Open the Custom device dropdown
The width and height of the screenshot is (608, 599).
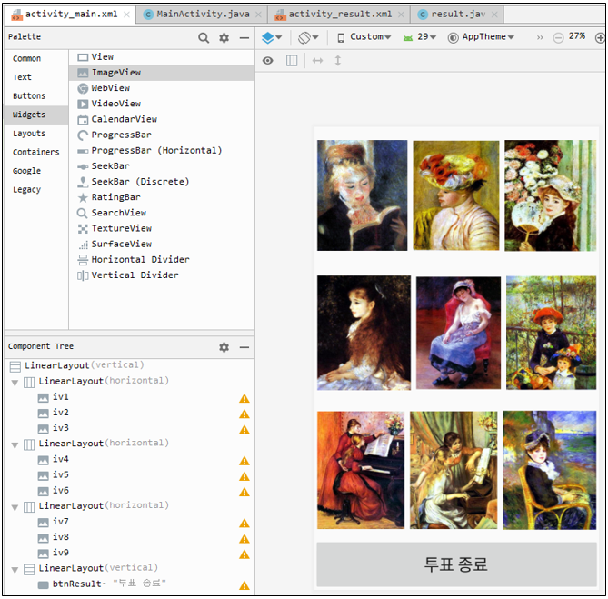point(364,37)
